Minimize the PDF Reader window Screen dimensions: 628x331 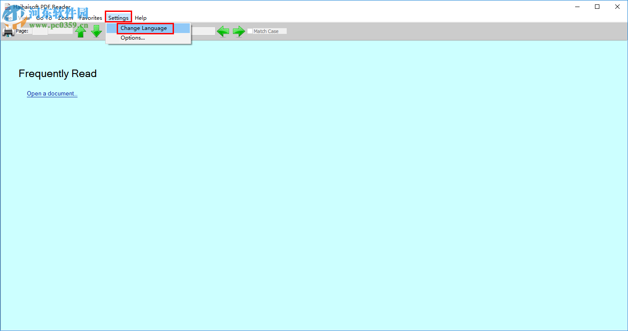577,7
